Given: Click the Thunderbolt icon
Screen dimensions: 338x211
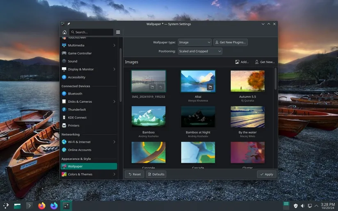Looking at the screenshot, I should [x=64, y=109].
